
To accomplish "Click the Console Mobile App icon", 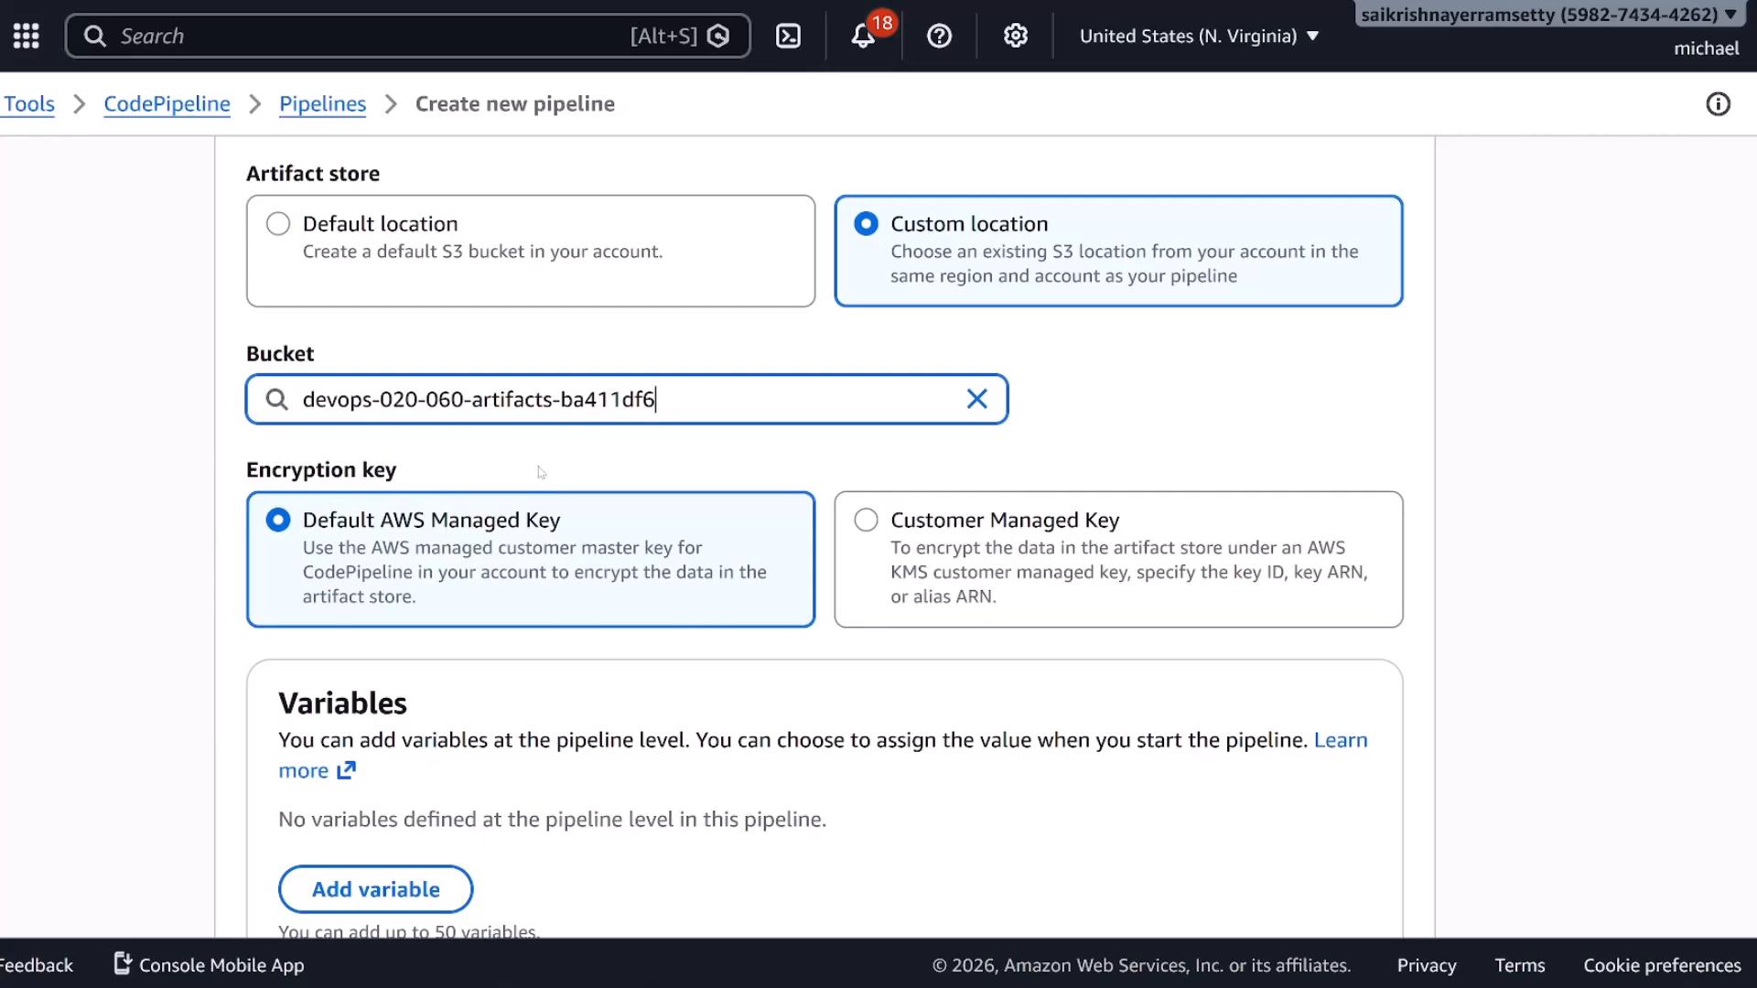I will pos(123,963).
